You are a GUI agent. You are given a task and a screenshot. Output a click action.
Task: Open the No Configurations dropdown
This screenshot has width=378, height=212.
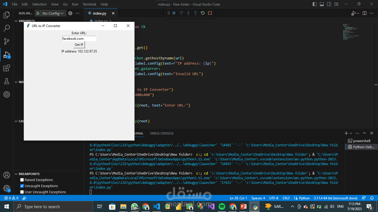pos(53,13)
